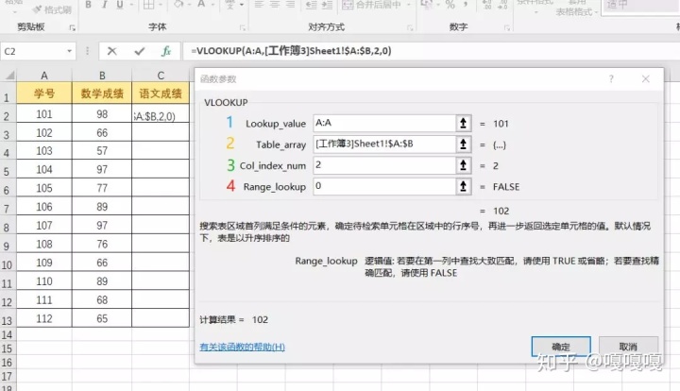Click inside the Col_index_num input field
This screenshot has width=680, height=391.
pos(384,164)
